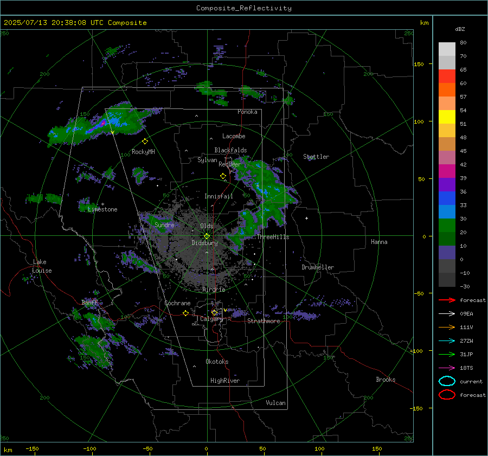This screenshot has width=488, height=456.
Task: Click the Limestone label
Action: 102,209
